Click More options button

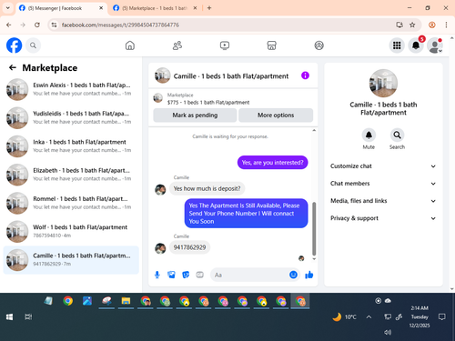pyautogui.click(x=276, y=115)
